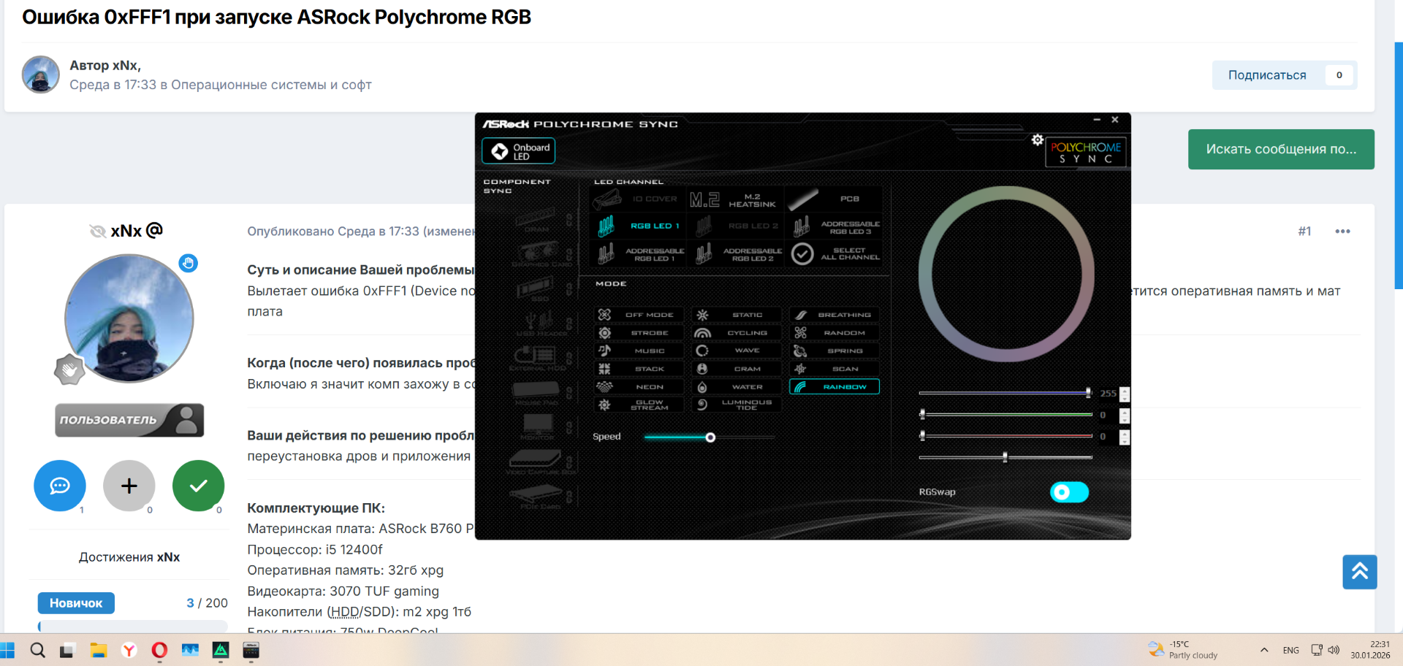Click the Подписаться subscribe button
Image resolution: width=1403 pixels, height=666 pixels.
click(x=1267, y=75)
